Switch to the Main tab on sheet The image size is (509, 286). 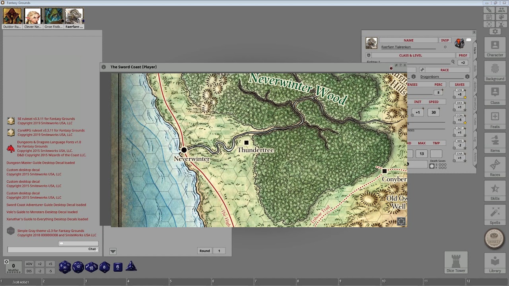(x=475, y=50)
